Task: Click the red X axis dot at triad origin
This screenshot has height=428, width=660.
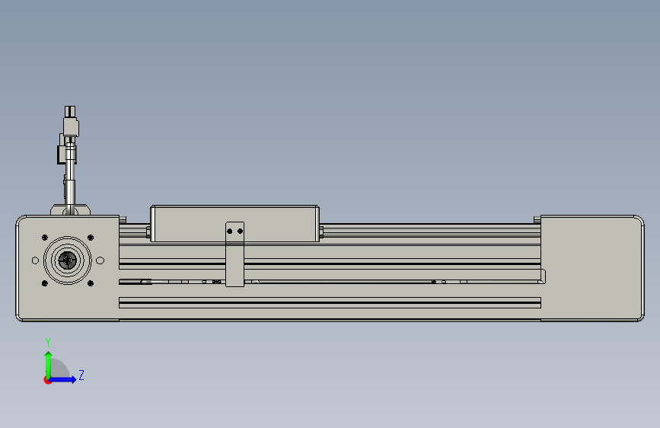Action: coord(47,381)
